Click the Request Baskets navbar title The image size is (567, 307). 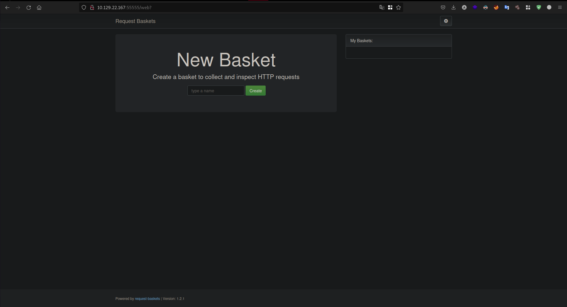point(135,21)
